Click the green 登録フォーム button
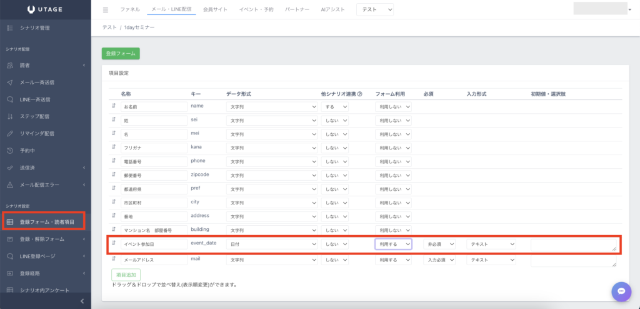 121,54
